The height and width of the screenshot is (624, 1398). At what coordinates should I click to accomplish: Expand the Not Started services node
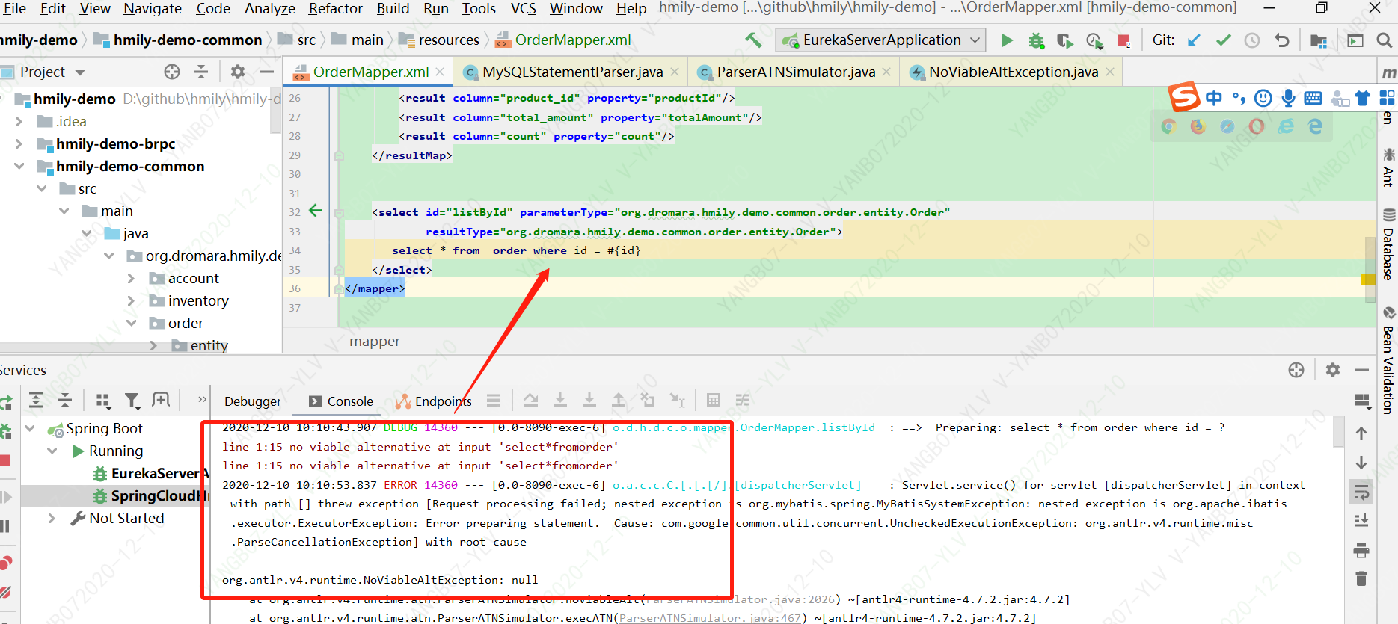(x=52, y=518)
